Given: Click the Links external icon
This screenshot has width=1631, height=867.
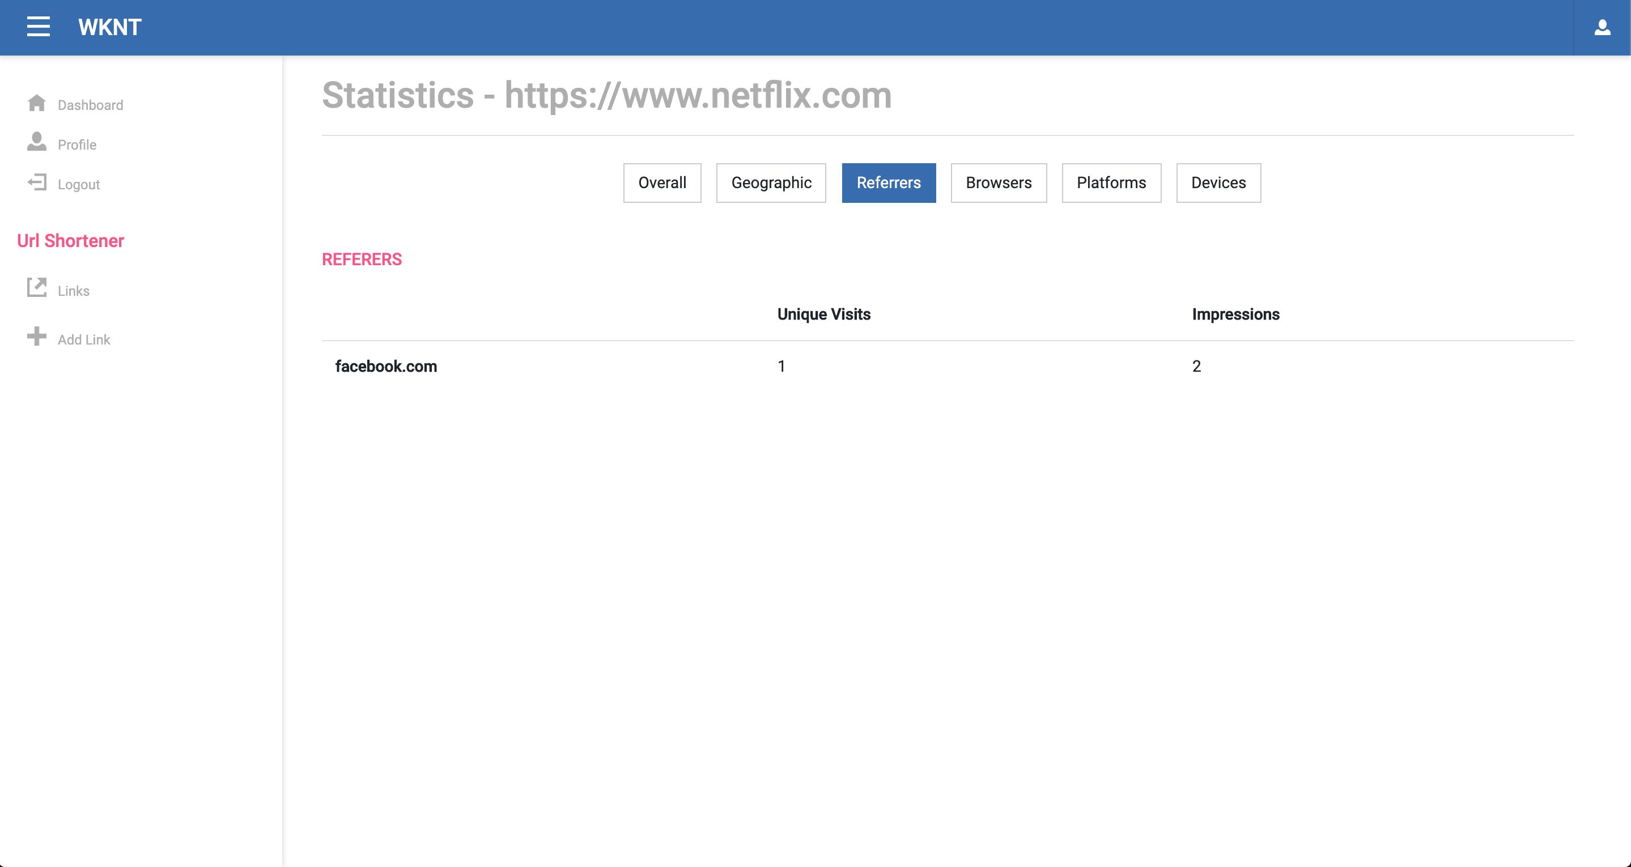Looking at the screenshot, I should pos(37,287).
